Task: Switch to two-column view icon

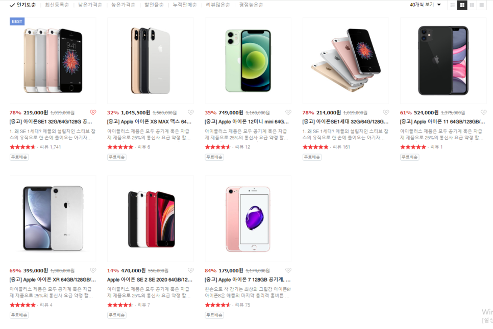Action: tap(472, 5)
